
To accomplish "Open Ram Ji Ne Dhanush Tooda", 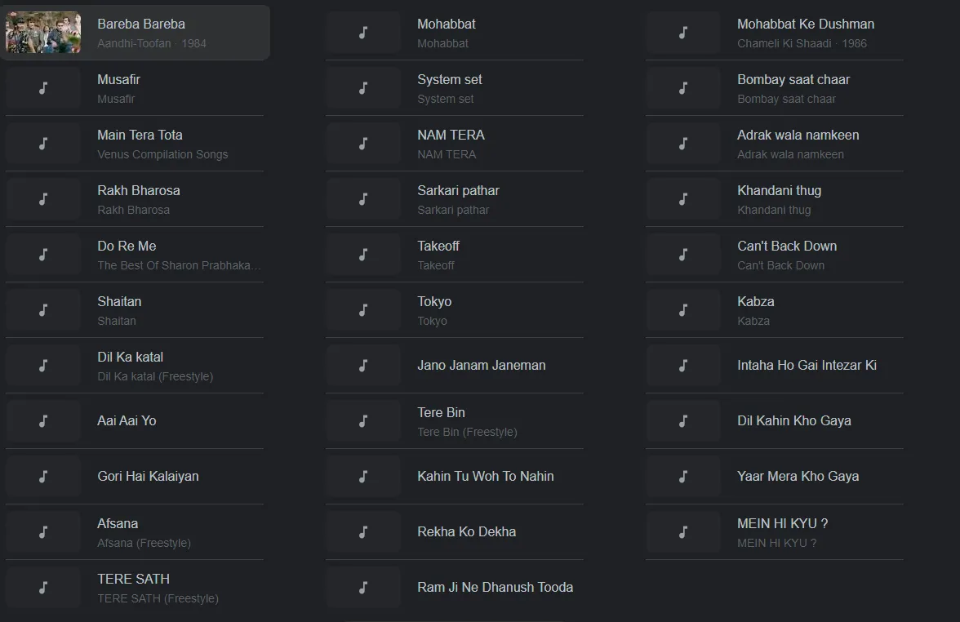I will pyautogui.click(x=495, y=587).
